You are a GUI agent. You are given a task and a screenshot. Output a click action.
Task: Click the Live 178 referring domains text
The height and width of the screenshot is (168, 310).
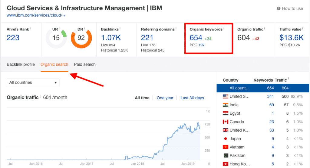coord(148,45)
